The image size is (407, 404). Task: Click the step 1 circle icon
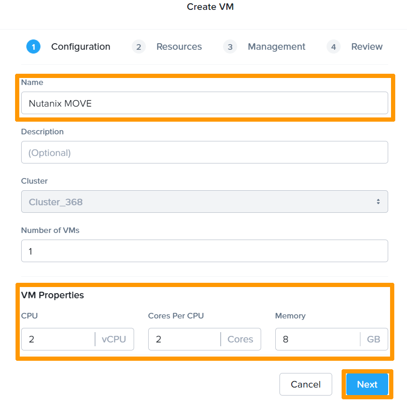33,47
